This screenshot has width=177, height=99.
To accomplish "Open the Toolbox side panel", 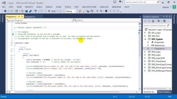I will (x=3, y=18).
